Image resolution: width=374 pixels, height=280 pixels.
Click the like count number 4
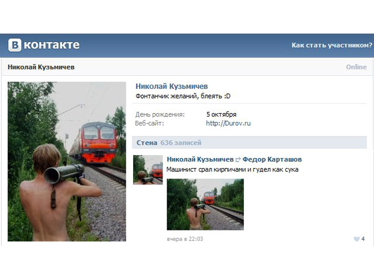coord(363,239)
